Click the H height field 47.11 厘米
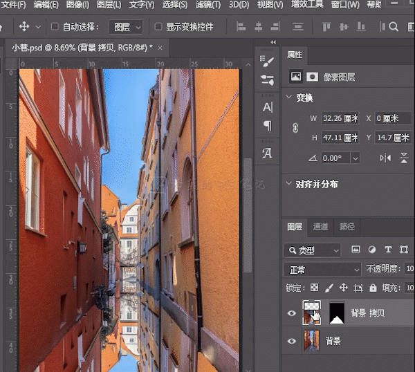415x372 pixels. [340, 138]
